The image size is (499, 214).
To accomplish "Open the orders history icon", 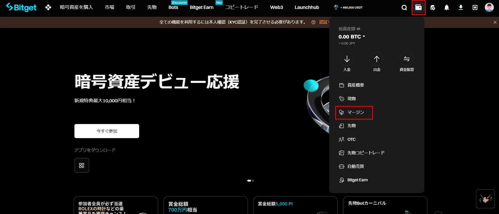I will click(x=433, y=8).
